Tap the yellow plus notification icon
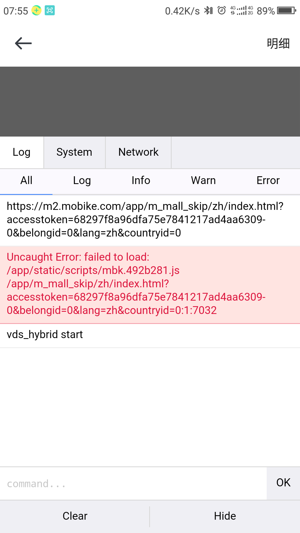 coord(36,11)
